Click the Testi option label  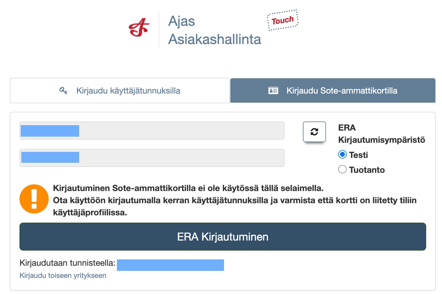359,155
